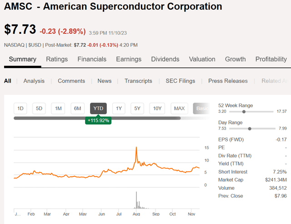Show Press Releases
This screenshot has height=224, width=291.
[x=228, y=81]
